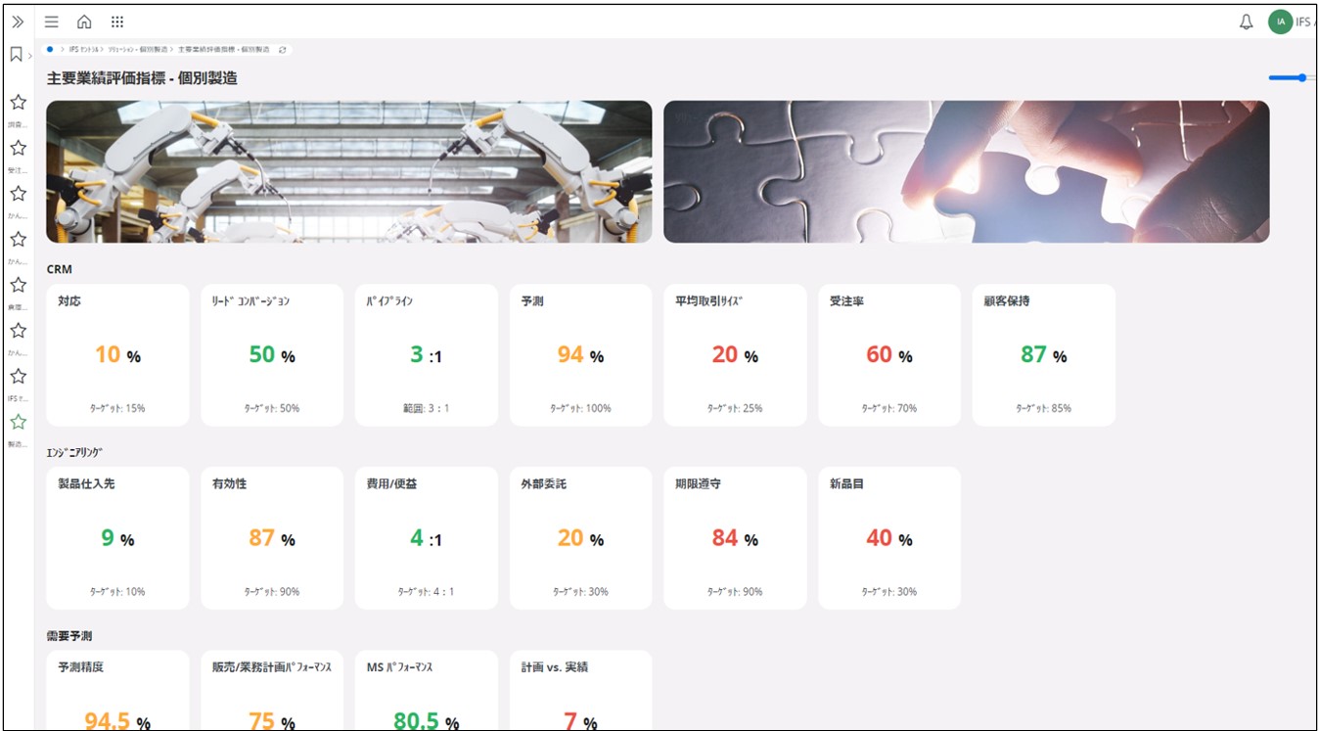Click the refresh icon in breadcrumb

coord(283,49)
